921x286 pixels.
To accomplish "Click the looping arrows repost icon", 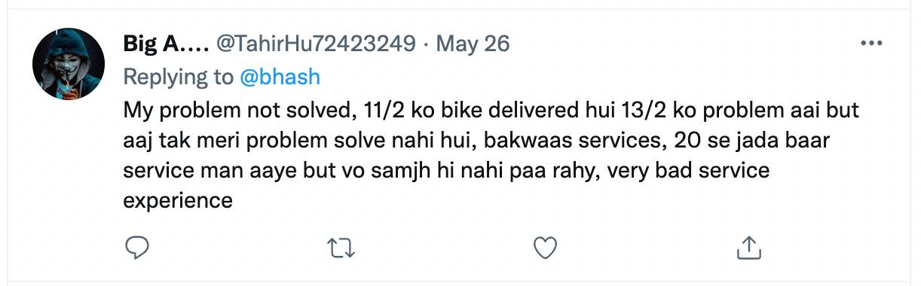I will (x=341, y=248).
